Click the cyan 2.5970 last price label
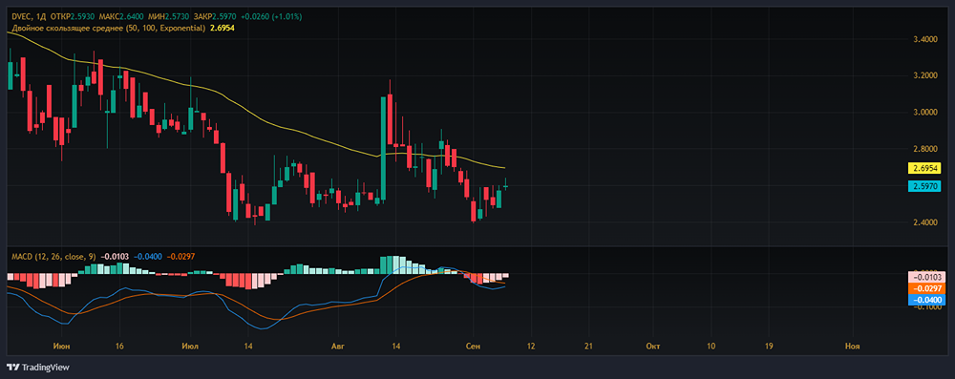955x379 pixels. click(x=924, y=186)
